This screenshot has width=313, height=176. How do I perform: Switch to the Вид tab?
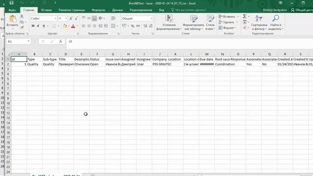(x=162, y=10)
